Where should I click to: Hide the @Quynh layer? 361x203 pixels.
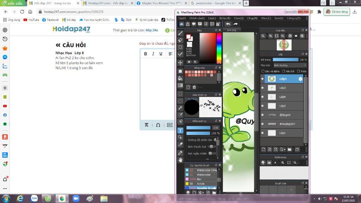pyautogui.click(x=262, y=115)
